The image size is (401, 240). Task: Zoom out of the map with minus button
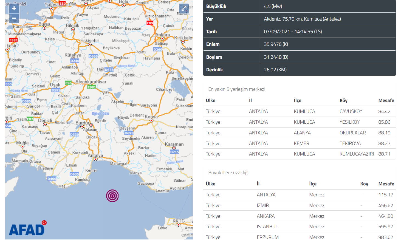point(14,18)
